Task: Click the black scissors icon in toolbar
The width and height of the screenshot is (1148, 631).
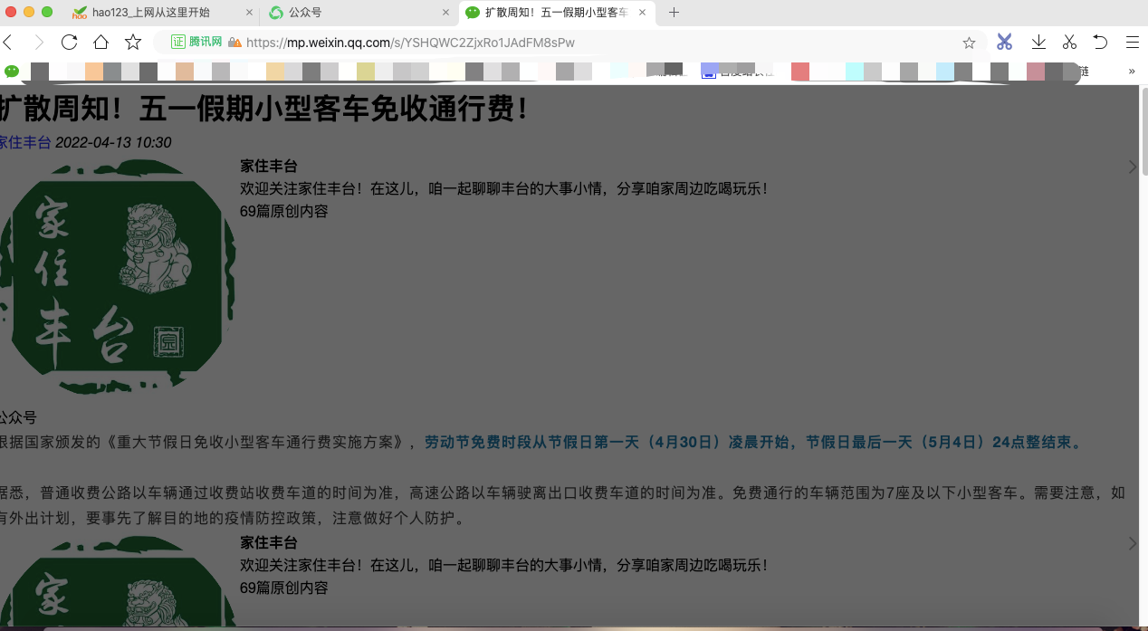Action: pos(1069,42)
